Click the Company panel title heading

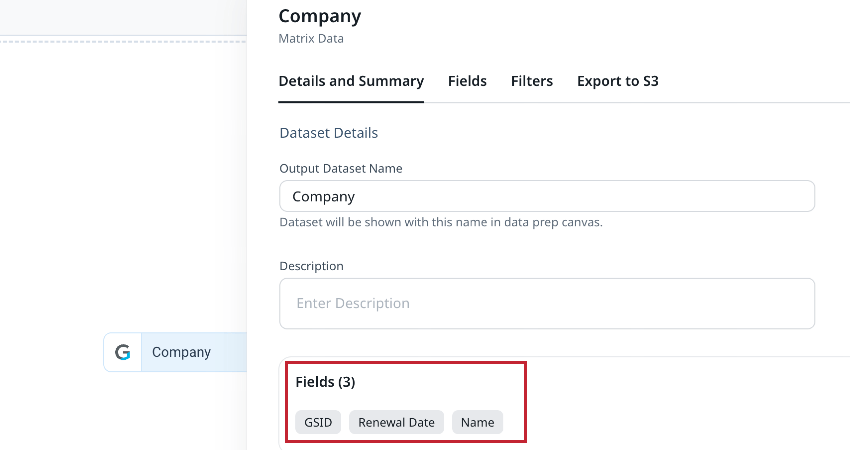[x=320, y=15]
